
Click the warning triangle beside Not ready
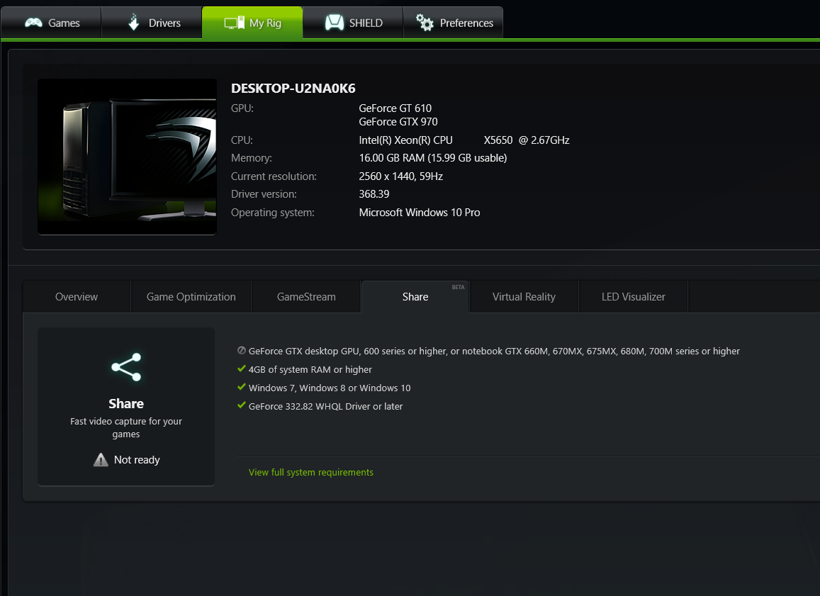(x=101, y=459)
